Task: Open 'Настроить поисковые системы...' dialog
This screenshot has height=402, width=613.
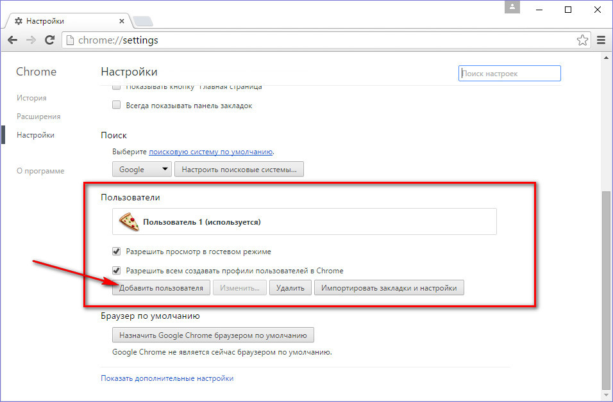Action: [x=239, y=170]
